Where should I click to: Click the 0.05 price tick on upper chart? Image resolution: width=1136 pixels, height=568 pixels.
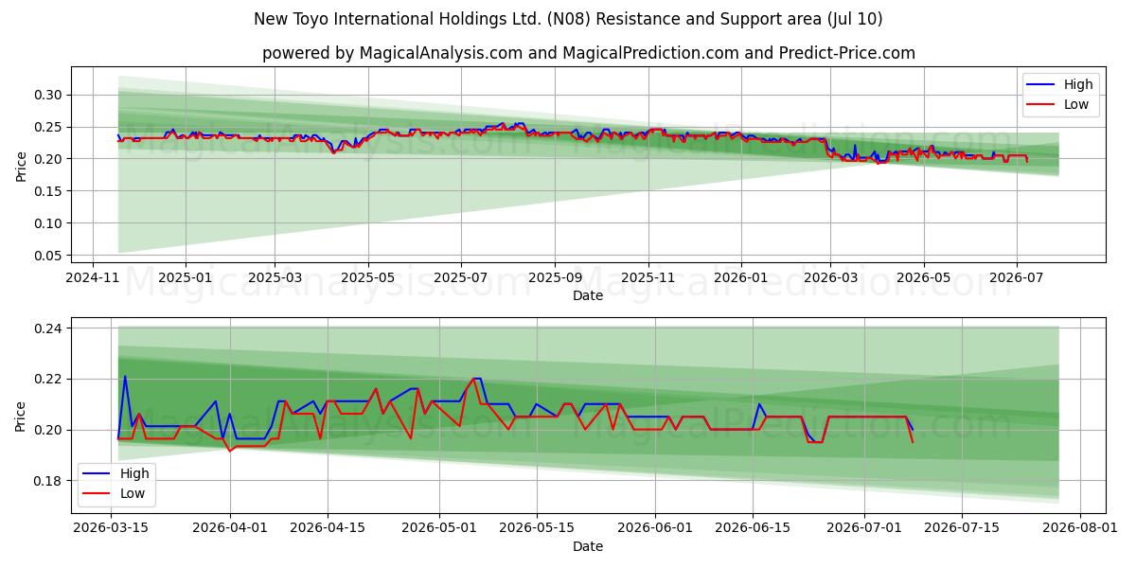(49, 256)
